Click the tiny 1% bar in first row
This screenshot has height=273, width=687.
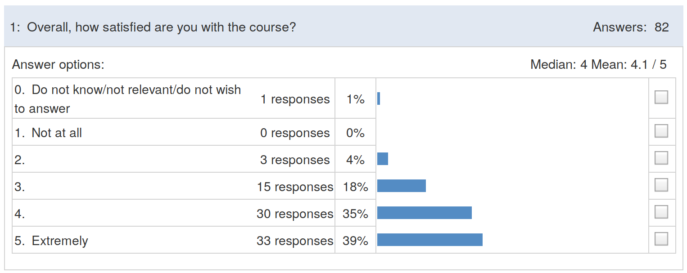coord(379,98)
